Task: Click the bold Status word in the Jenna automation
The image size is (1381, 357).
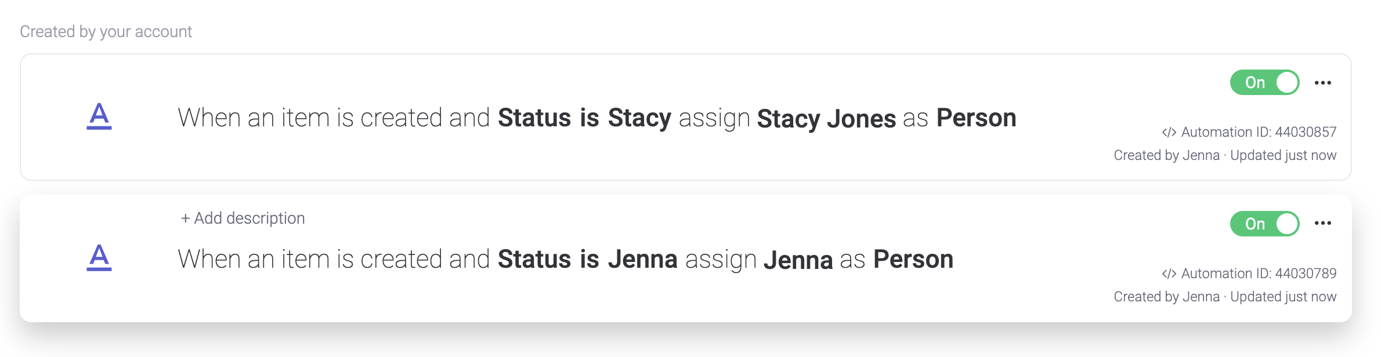Action: tap(534, 260)
